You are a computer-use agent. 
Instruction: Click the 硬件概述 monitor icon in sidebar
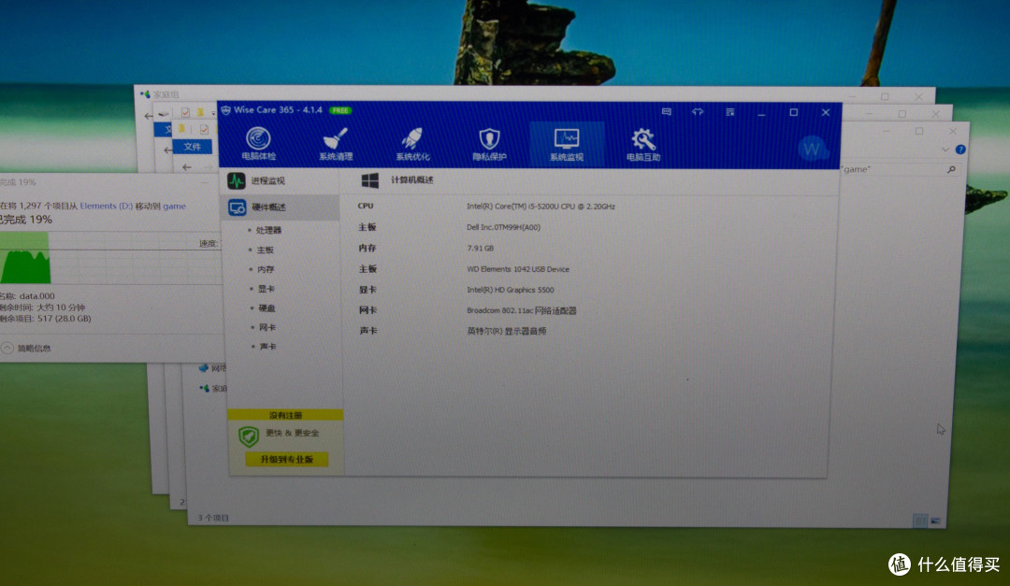click(x=237, y=207)
